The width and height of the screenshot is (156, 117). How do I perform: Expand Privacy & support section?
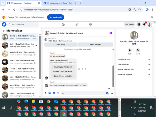pyautogui.click(x=134, y=75)
